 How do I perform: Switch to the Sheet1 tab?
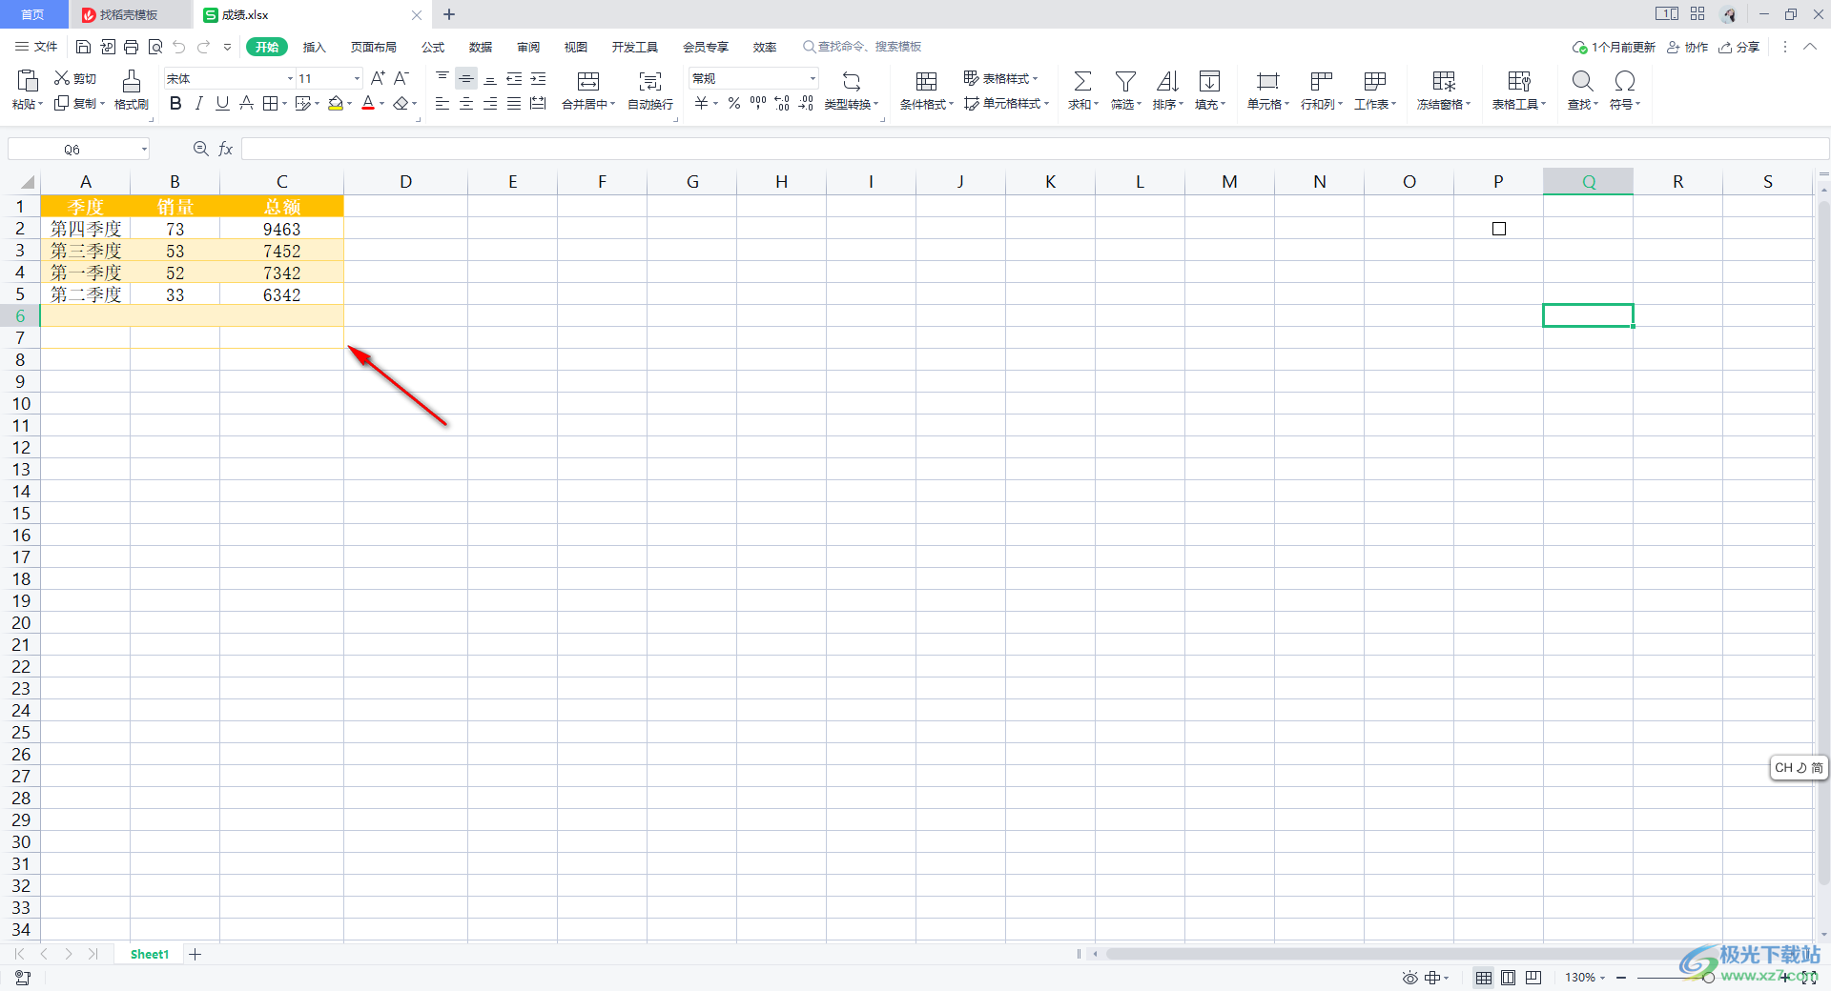[150, 954]
